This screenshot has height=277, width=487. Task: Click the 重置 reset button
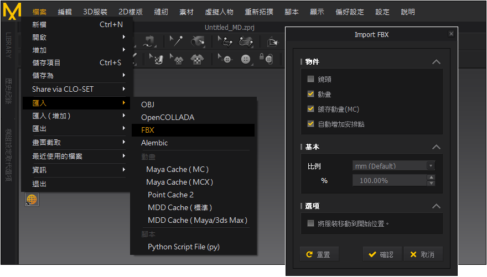[x=319, y=254]
